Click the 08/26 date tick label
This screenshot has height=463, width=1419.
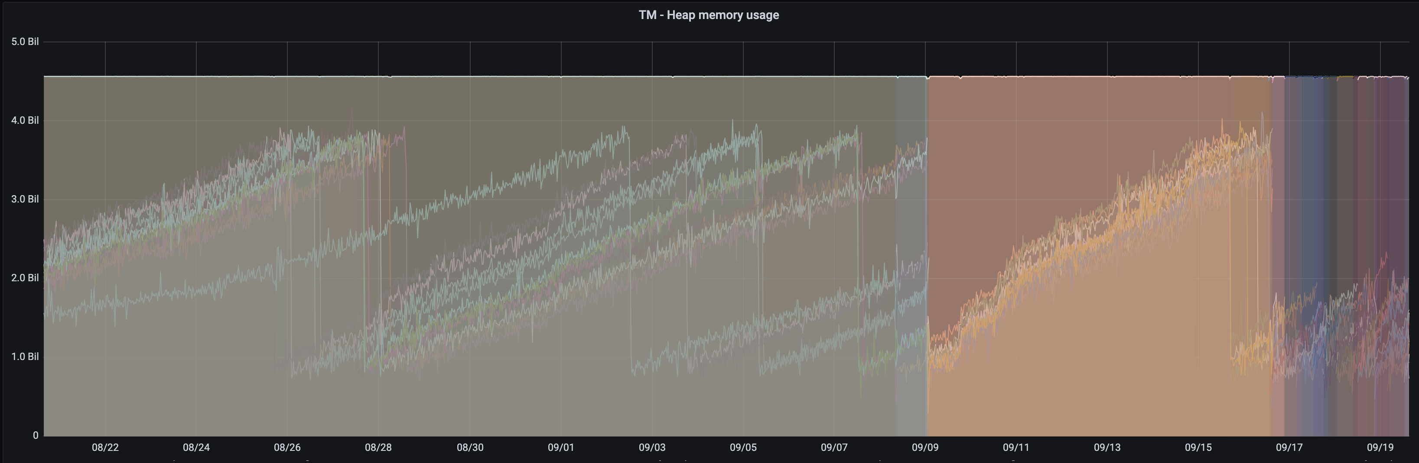click(287, 447)
